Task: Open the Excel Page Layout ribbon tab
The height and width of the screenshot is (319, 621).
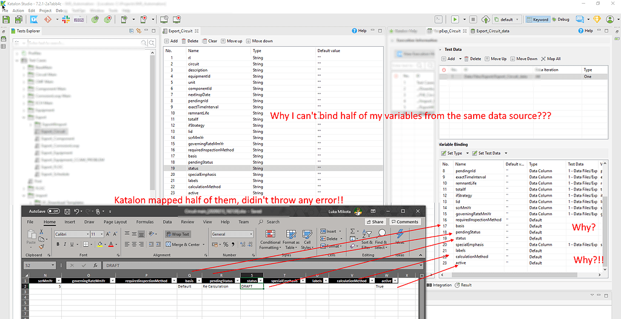Action: point(115,222)
